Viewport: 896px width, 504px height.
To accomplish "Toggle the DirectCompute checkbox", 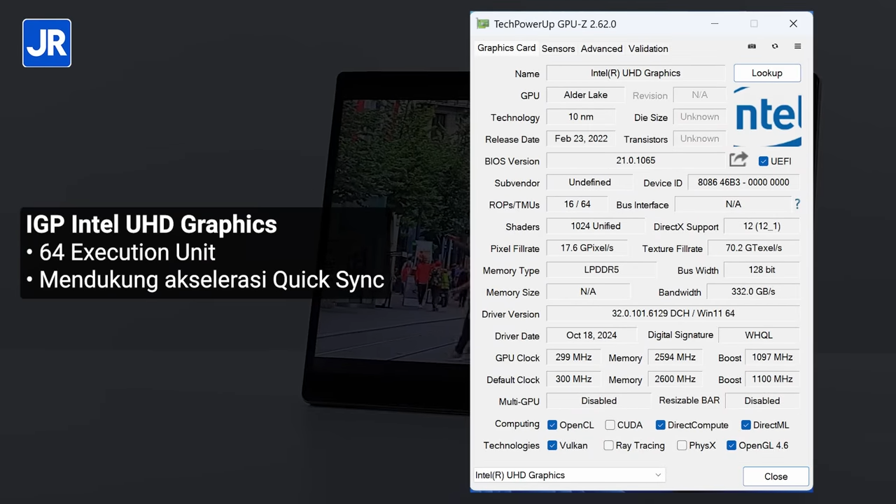I will pos(660,425).
